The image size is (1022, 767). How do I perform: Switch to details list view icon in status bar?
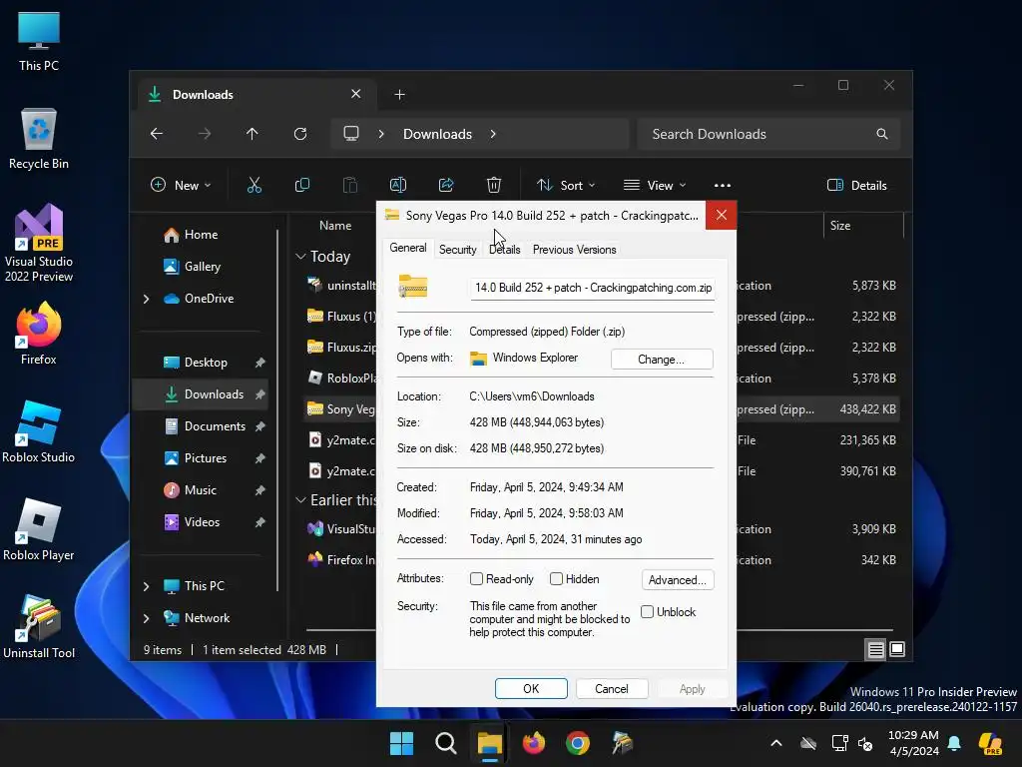[x=875, y=649]
